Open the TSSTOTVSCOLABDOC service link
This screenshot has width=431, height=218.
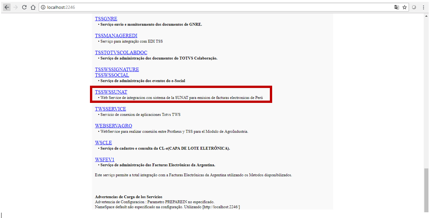click(x=121, y=52)
